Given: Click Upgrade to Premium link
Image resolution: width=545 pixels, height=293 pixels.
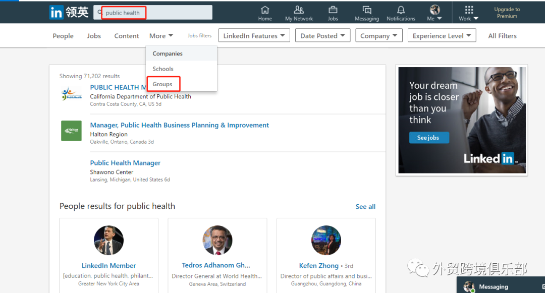Looking at the screenshot, I should pyautogui.click(x=507, y=13).
